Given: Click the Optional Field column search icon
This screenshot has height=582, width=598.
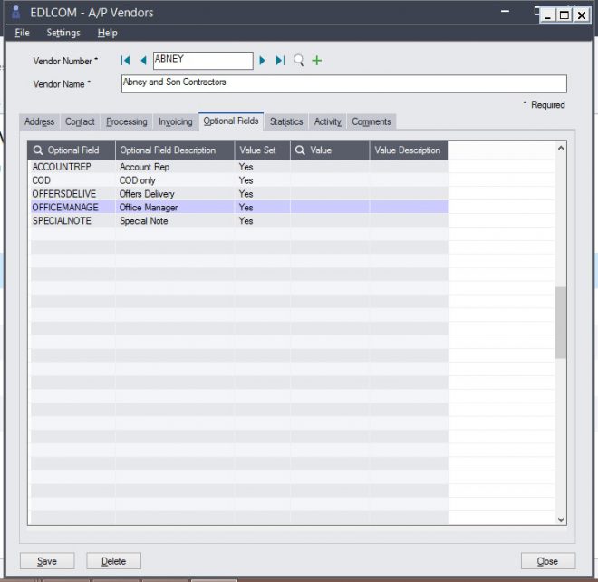Looking at the screenshot, I should pos(38,150).
